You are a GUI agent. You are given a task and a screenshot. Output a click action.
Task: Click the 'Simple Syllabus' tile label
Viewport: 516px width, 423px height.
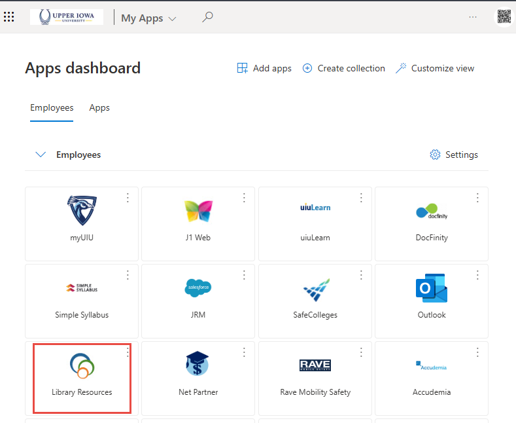pyautogui.click(x=82, y=315)
